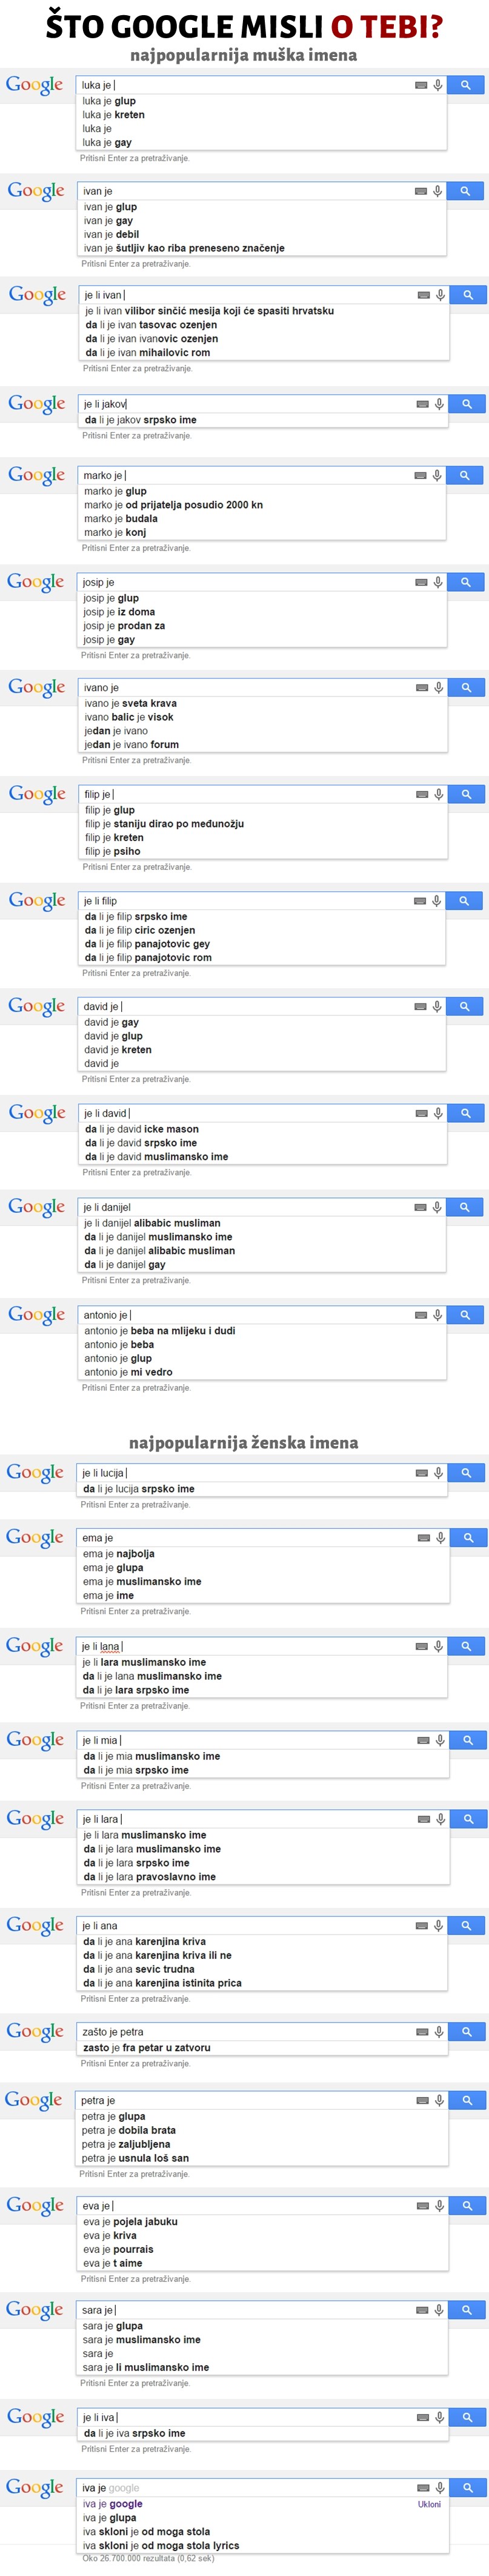Click the blue magnifier button next to "marko je"
The image size is (489, 2576).
pos(466,475)
